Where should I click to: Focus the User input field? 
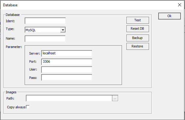pyautogui.click(x=66, y=70)
